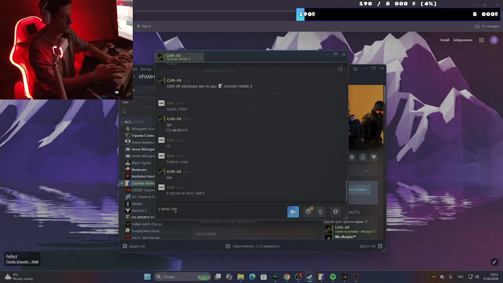This screenshot has width=503, height=283.
Task: Close the OJI9-JI9 chat tab
Action: coord(200,57)
